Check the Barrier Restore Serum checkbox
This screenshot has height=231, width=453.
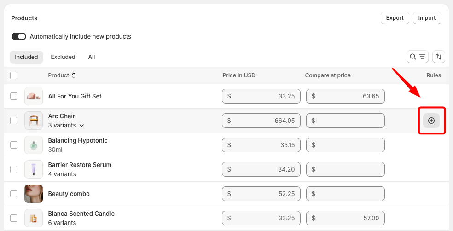point(14,169)
